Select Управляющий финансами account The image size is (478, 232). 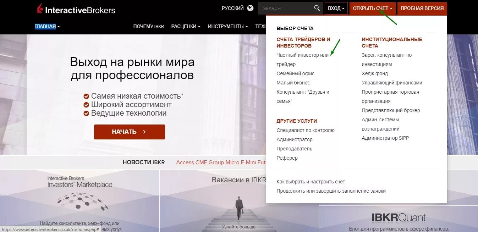(392, 83)
